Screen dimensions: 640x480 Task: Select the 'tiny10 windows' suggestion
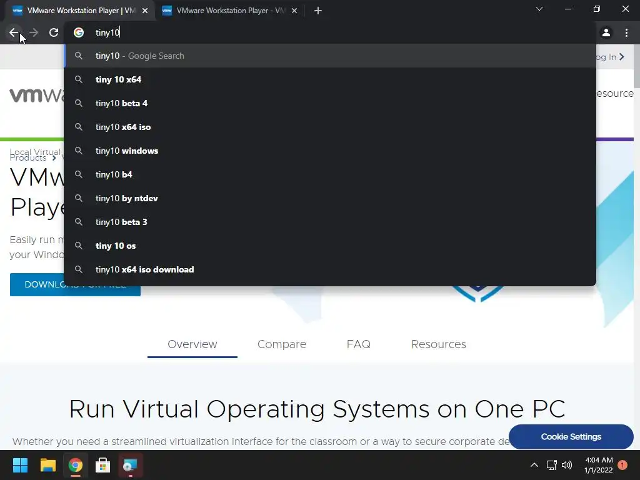(330, 151)
